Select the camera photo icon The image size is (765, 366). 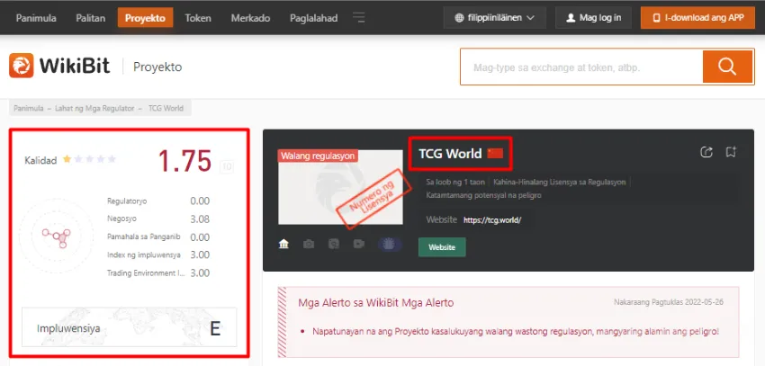(x=309, y=245)
